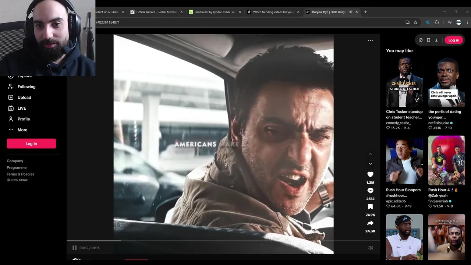
Task: Open the epic.edits86 creator name
Action: (396, 201)
